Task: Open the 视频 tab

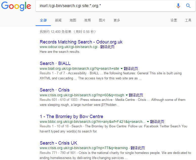Action: 88,20
